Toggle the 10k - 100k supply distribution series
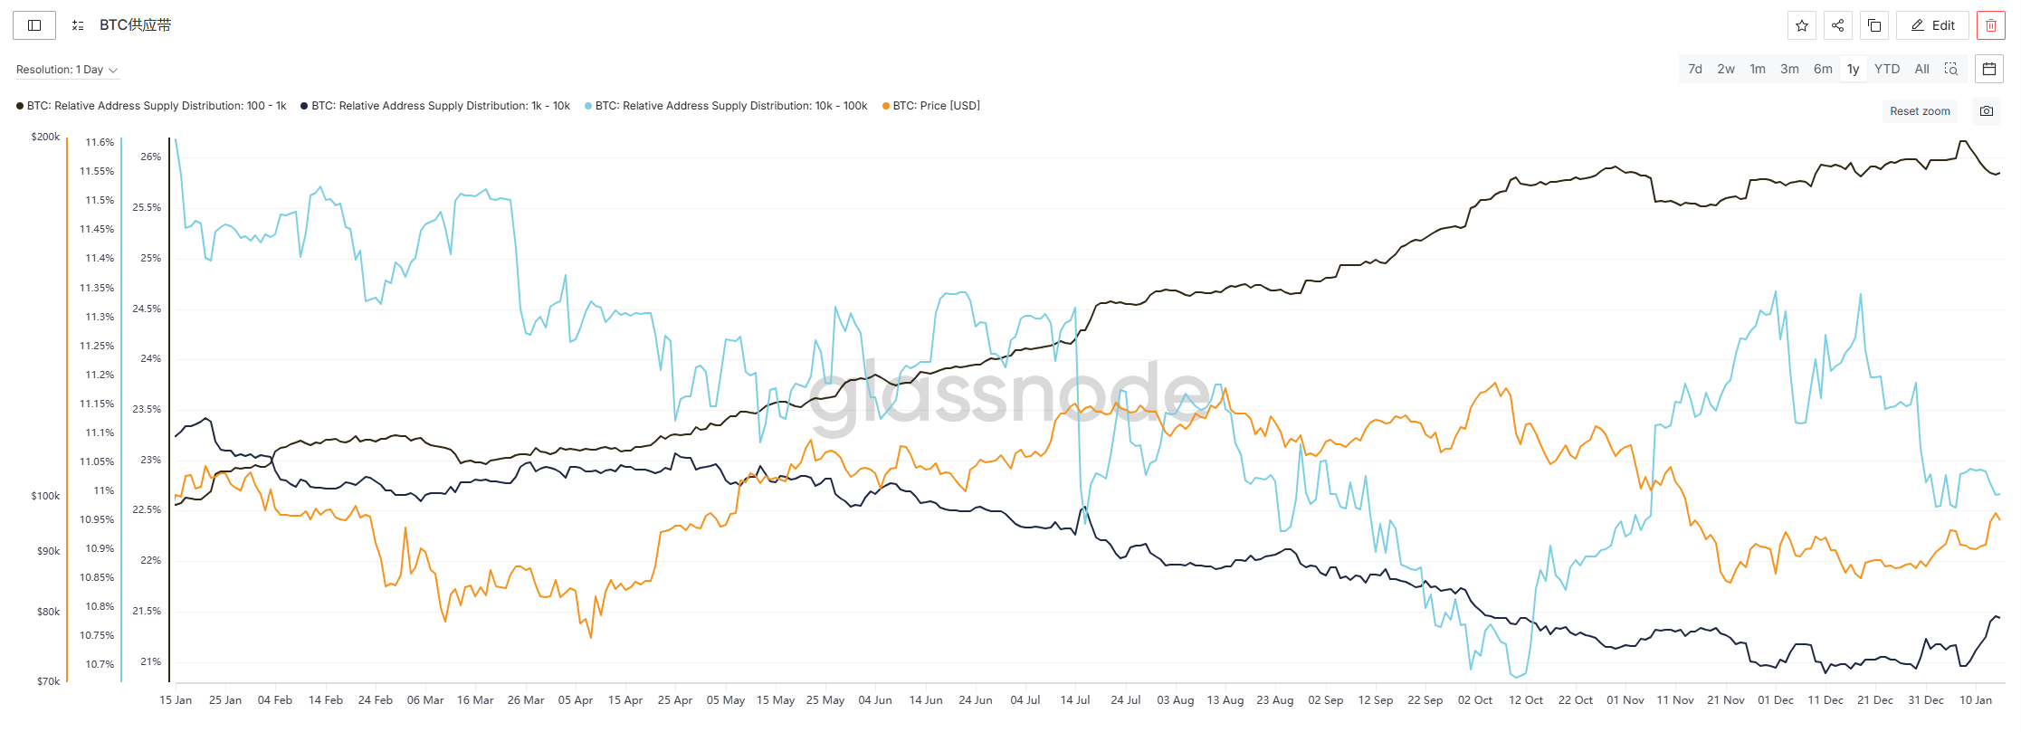Screen dimensions: 2021x732 tap(730, 106)
